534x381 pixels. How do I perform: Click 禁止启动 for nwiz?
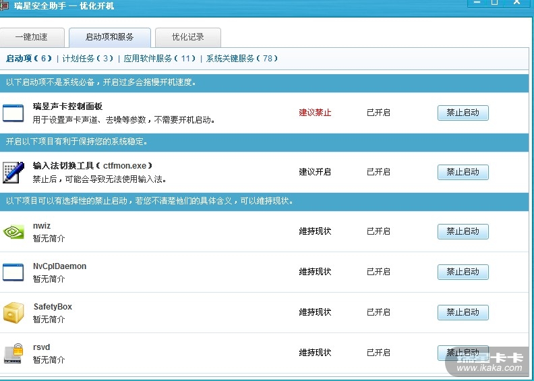pos(463,231)
